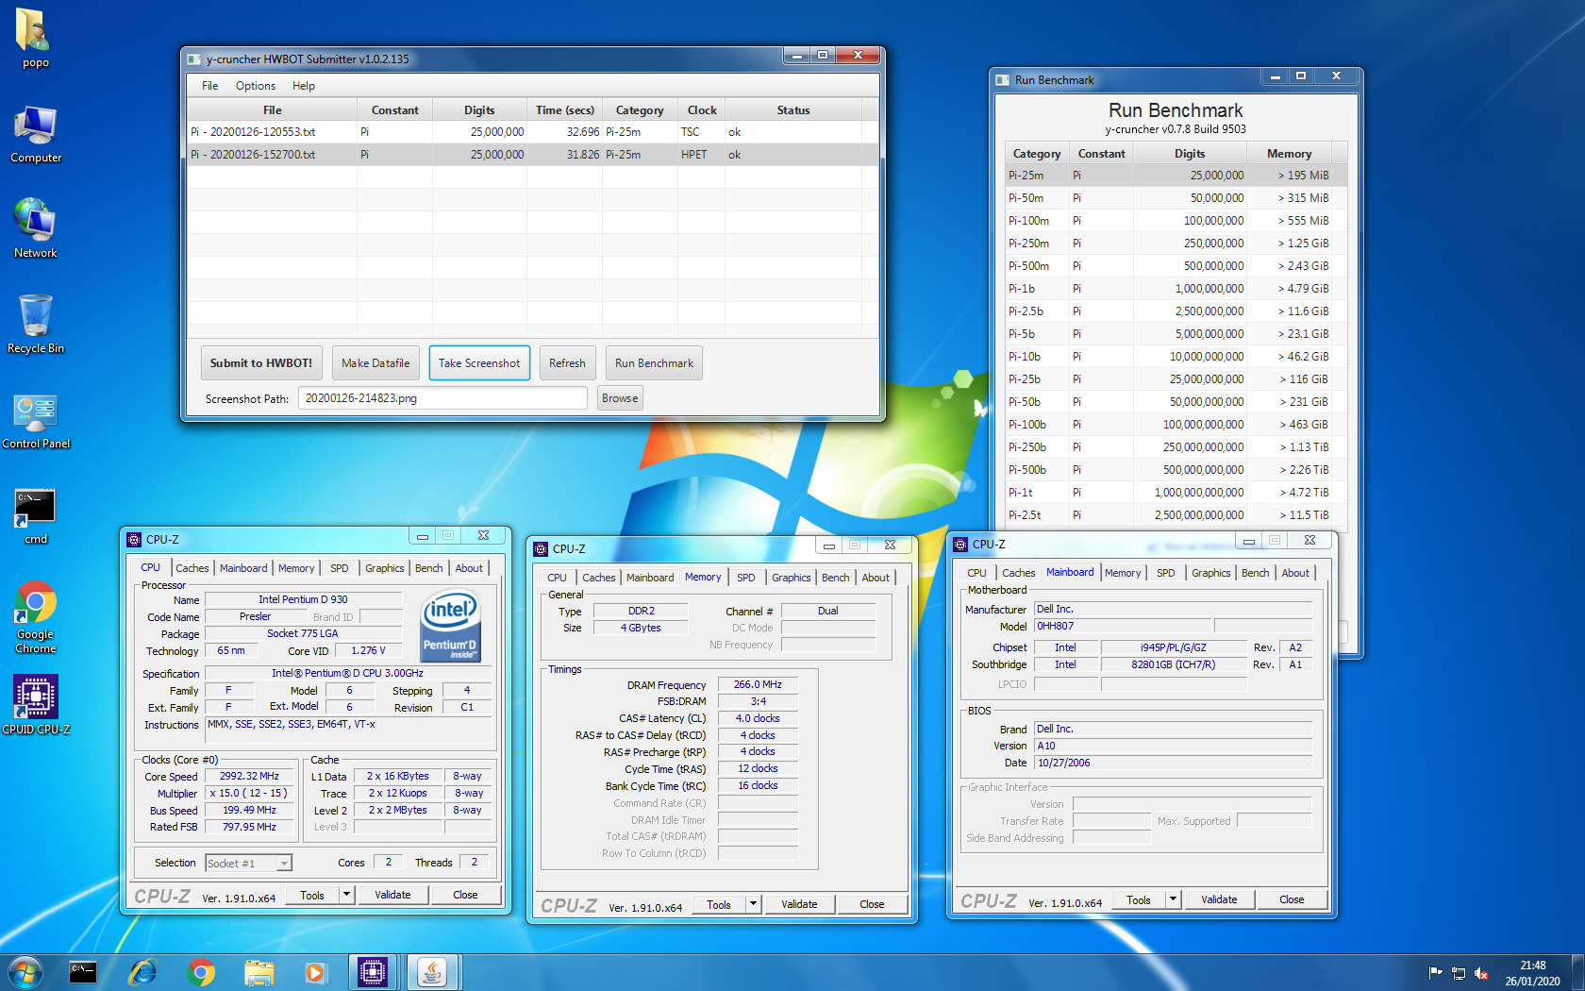1585x991 pixels.
Task: Select row Pi - 20200126-152700.txt
Action: click(533, 155)
